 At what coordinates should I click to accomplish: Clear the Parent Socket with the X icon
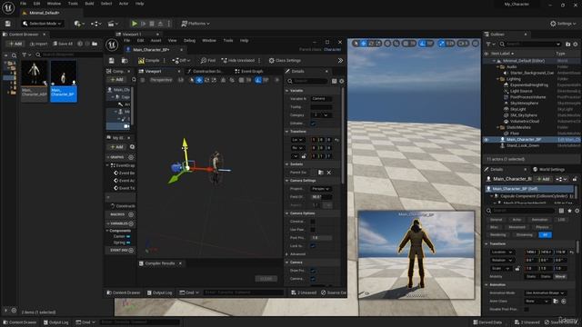point(329,173)
